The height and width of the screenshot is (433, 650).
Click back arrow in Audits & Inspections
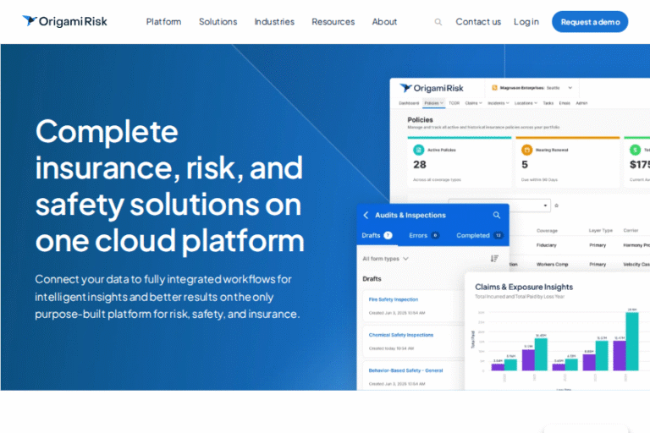[x=366, y=215]
